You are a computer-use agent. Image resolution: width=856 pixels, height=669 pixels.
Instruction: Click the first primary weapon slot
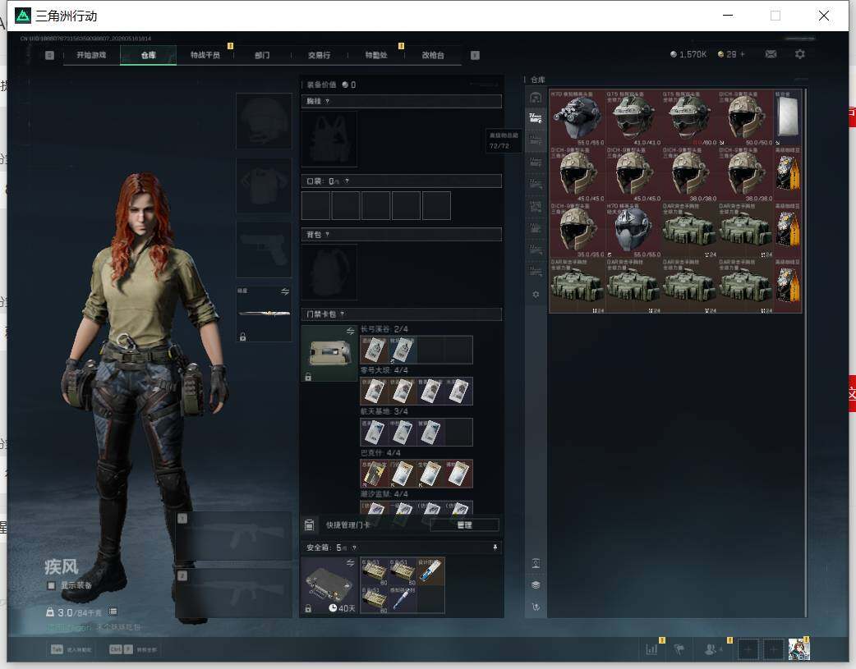click(234, 536)
